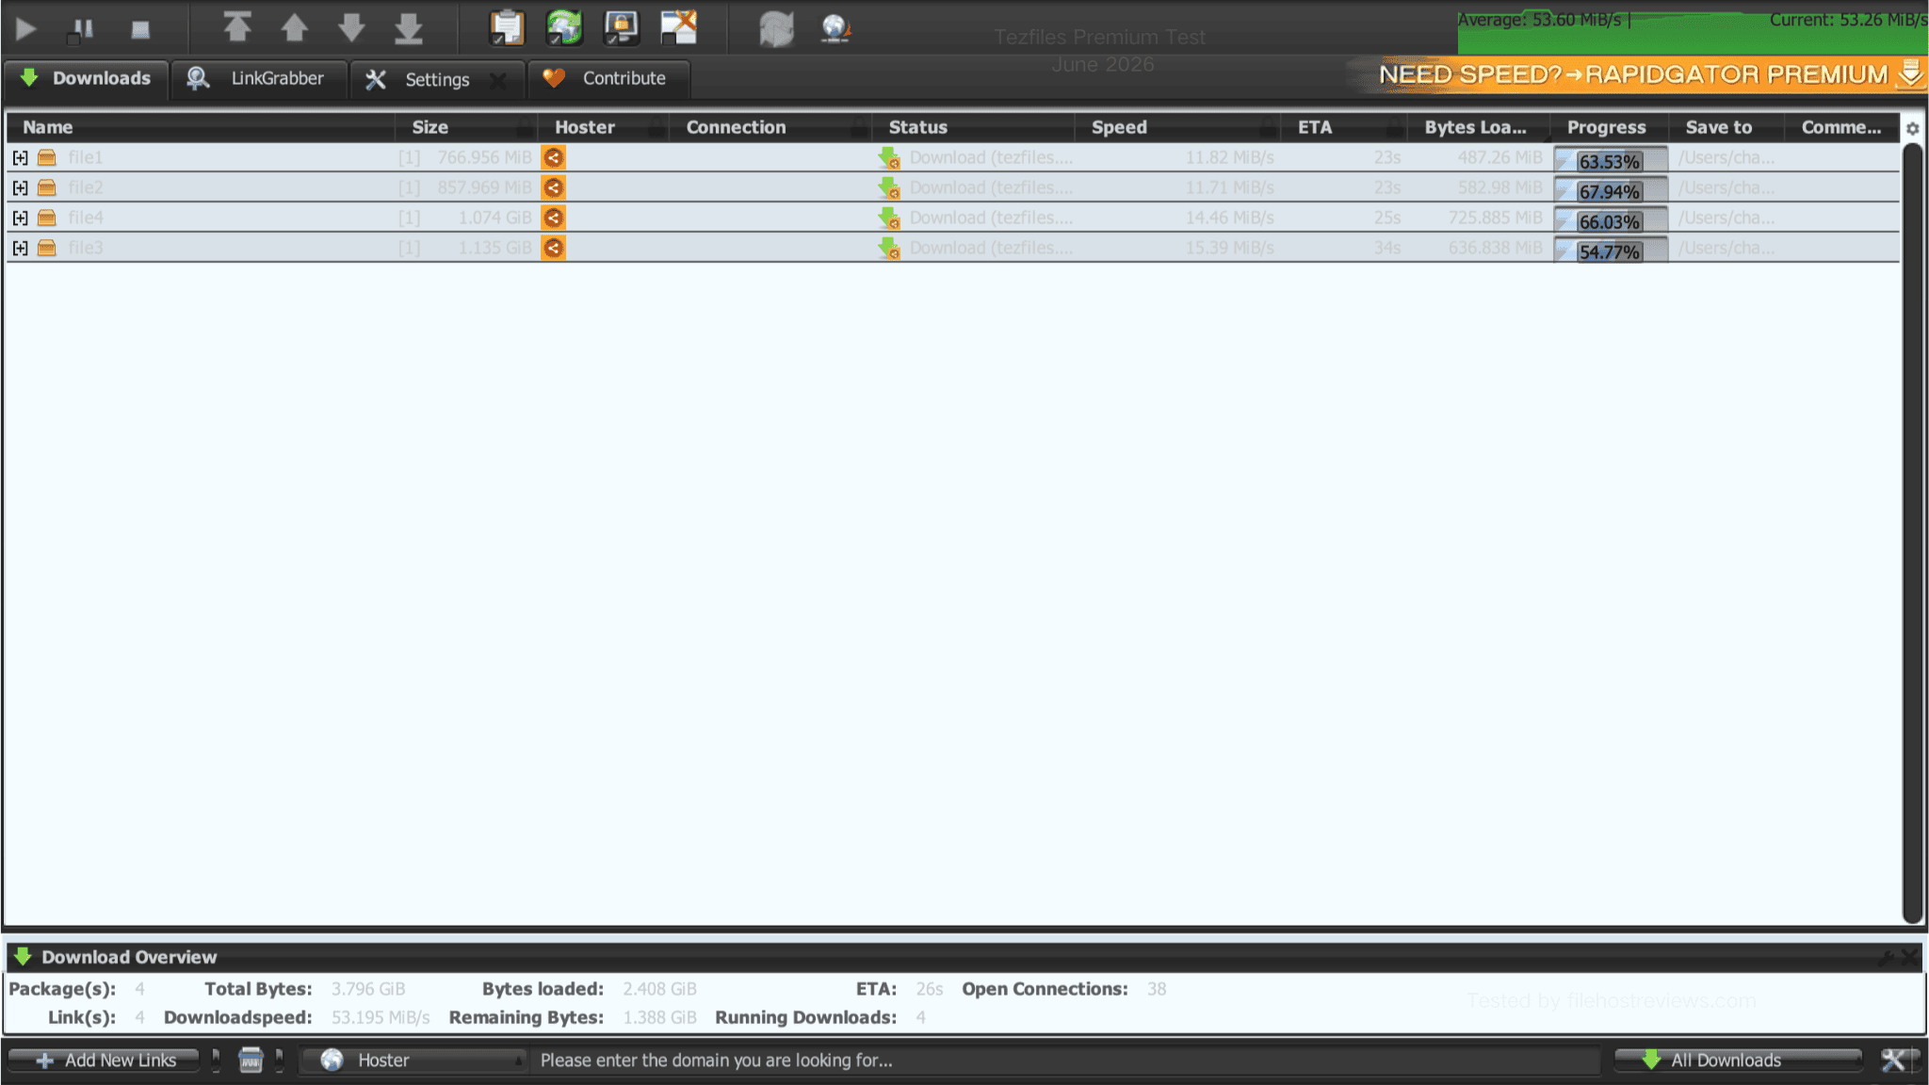Click the file1 progress bar at 63.53%

[x=1611, y=160]
